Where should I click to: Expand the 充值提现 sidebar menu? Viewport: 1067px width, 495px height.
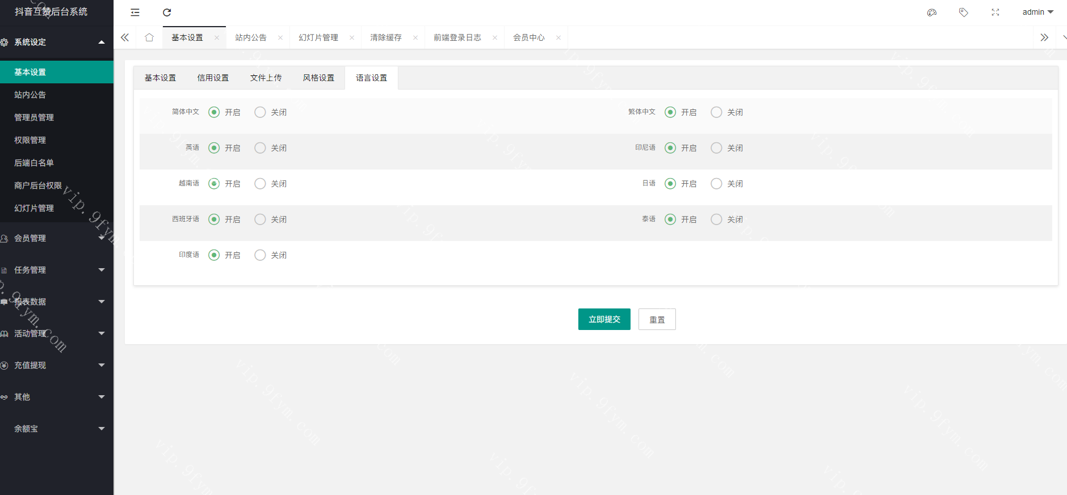[x=57, y=365]
